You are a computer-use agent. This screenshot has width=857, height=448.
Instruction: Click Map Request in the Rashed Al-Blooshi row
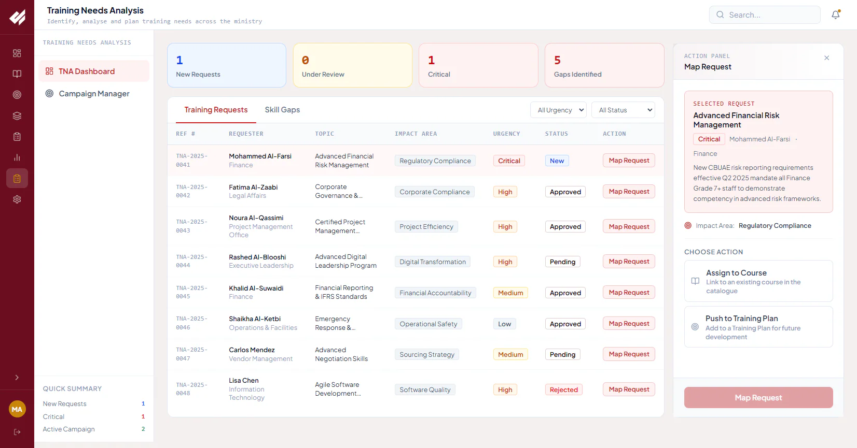tap(629, 262)
